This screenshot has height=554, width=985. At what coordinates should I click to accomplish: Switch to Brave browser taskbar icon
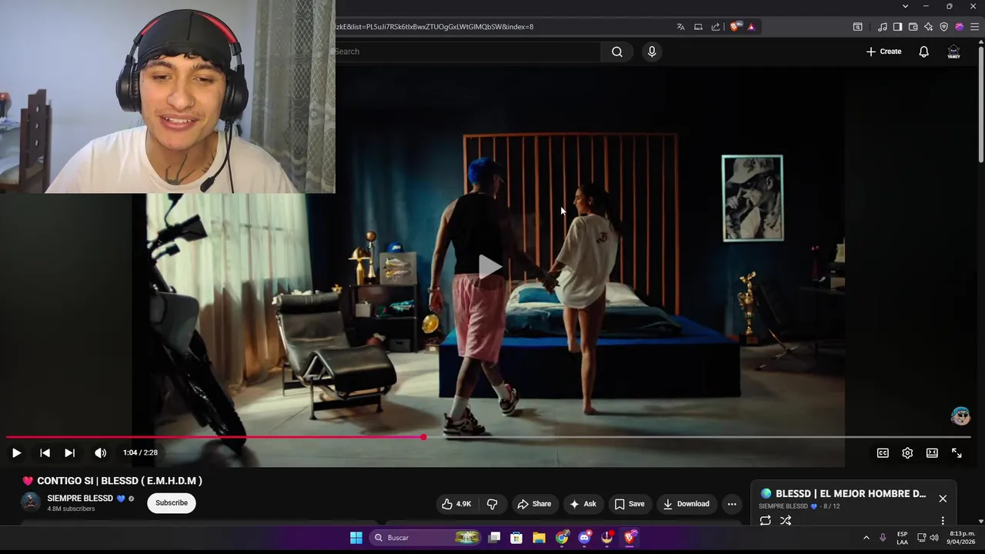[629, 538]
